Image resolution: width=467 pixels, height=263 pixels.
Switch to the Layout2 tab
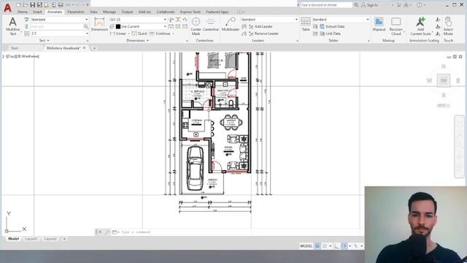[50, 239]
